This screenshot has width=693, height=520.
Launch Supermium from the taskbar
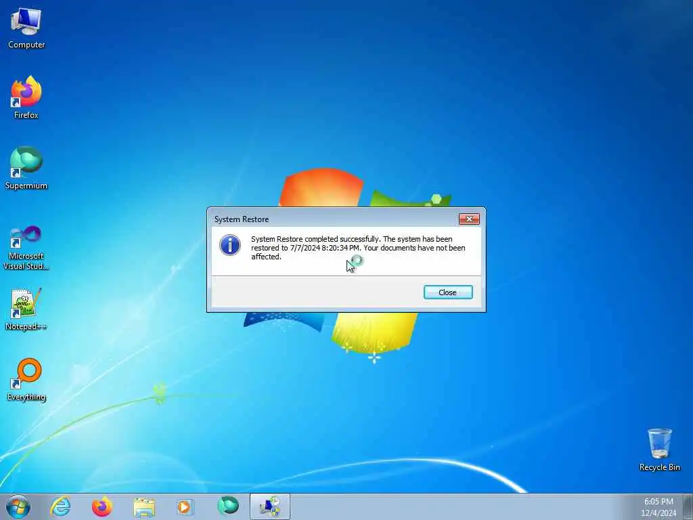[227, 506]
